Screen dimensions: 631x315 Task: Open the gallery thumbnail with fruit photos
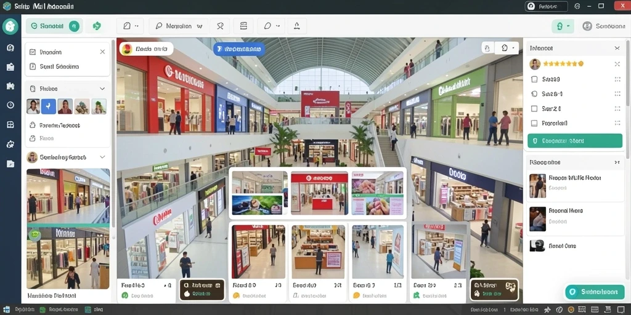click(378, 193)
